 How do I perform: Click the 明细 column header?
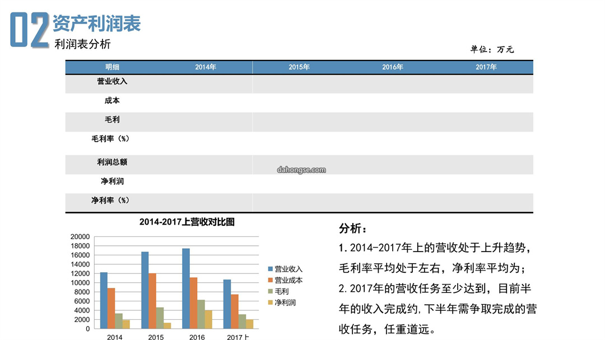[112, 67]
